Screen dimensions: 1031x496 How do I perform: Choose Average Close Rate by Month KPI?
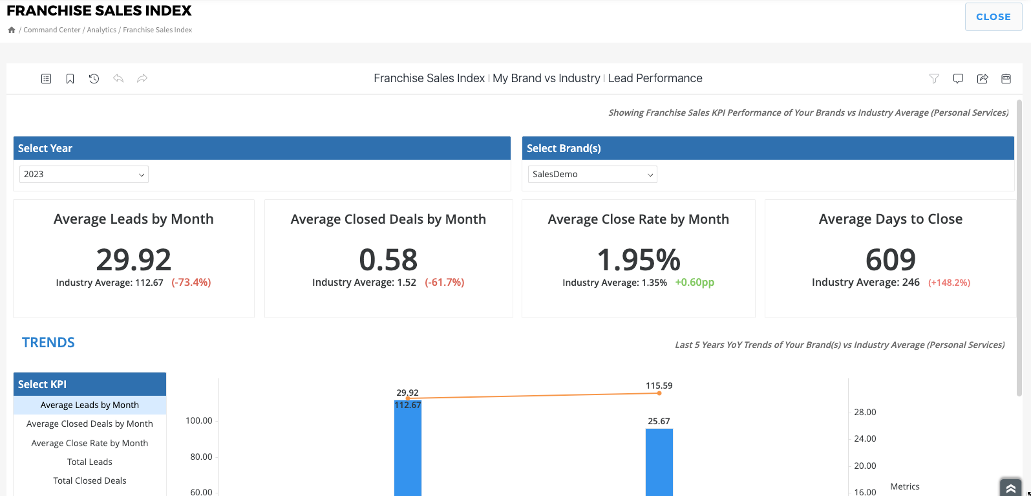90,444
